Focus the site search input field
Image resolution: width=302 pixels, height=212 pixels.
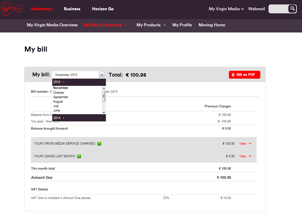278,9
